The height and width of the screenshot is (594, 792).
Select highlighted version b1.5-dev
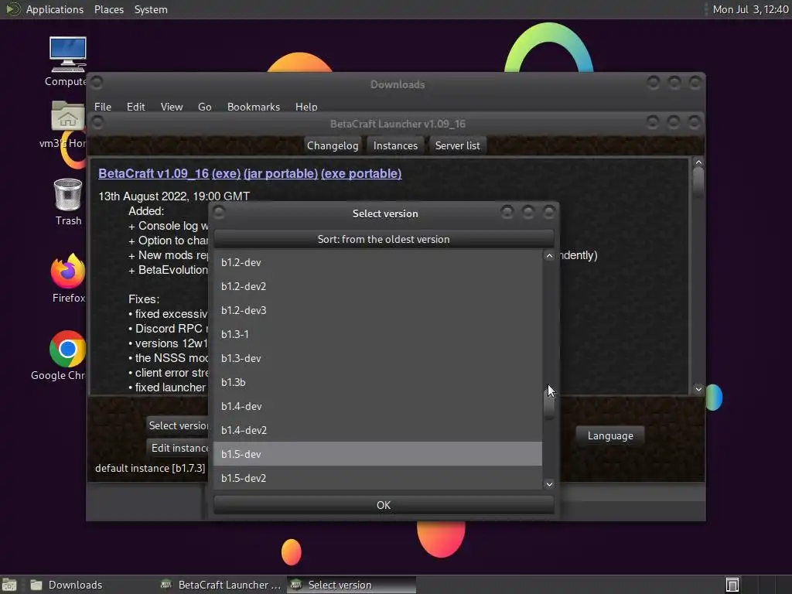click(x=377, y=454)
